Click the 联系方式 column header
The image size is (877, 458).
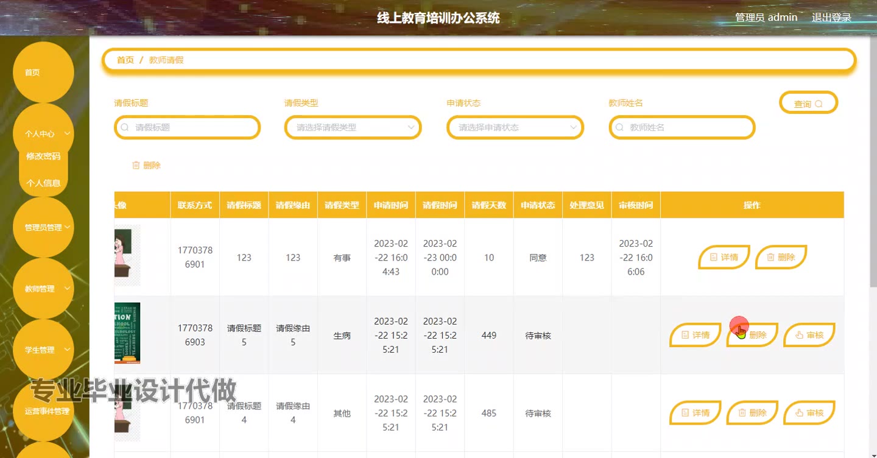(195, 205)
